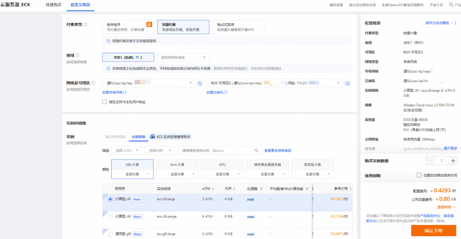
Task: Click the info icon in the 按量付费 notice
Action: (x=108, y=41)
